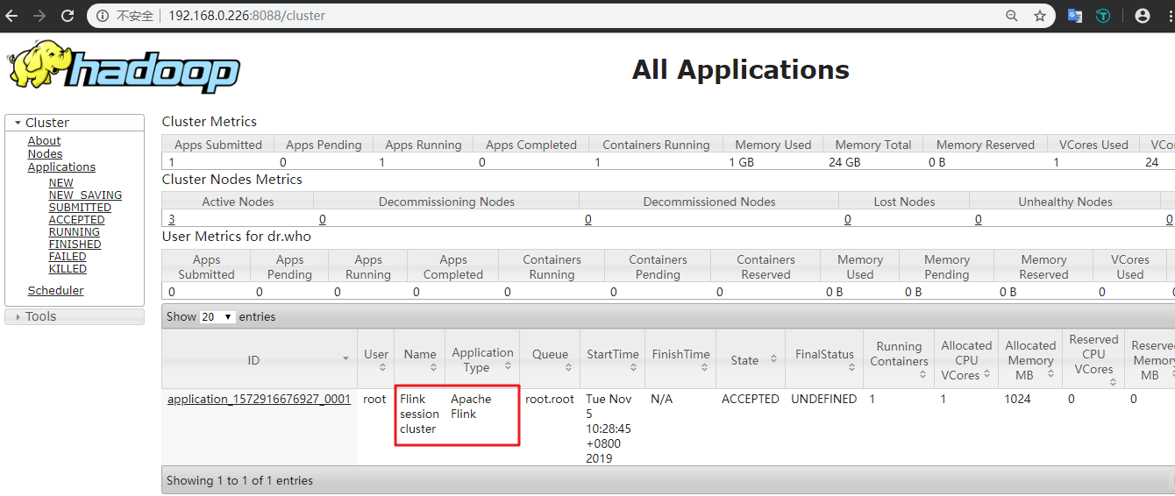The width and height of the screenshot is (1175, 496).
Task: Click the Active Nodes count link
Action: coord(172,219)
